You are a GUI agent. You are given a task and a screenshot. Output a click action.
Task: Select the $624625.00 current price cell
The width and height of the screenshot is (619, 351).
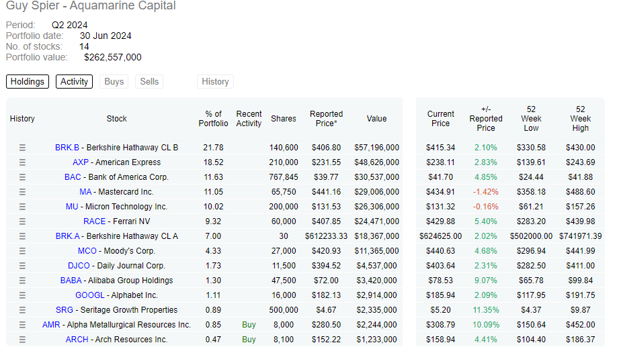point(441,236)
